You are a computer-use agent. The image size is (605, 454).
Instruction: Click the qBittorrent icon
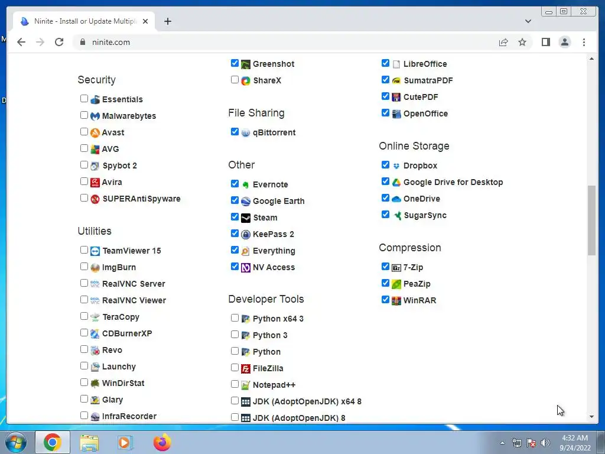(x=246, y=133)
